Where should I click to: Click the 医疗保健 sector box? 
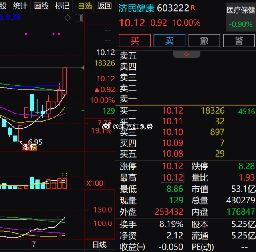241,17
